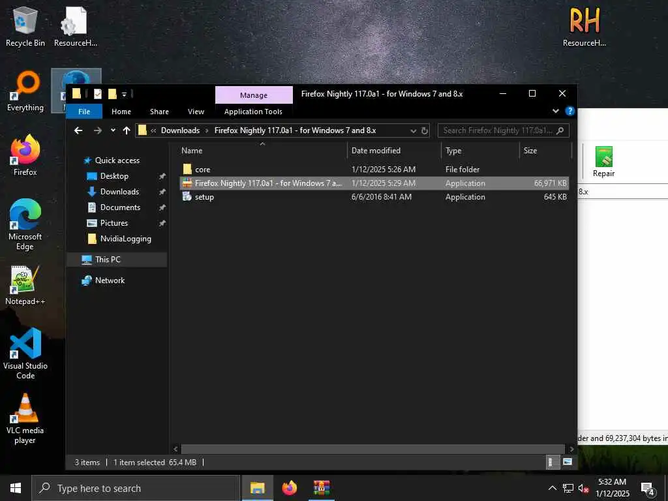Click the Search Firefox Nightly input box
The image size is (668, 501).
(503, 130)
